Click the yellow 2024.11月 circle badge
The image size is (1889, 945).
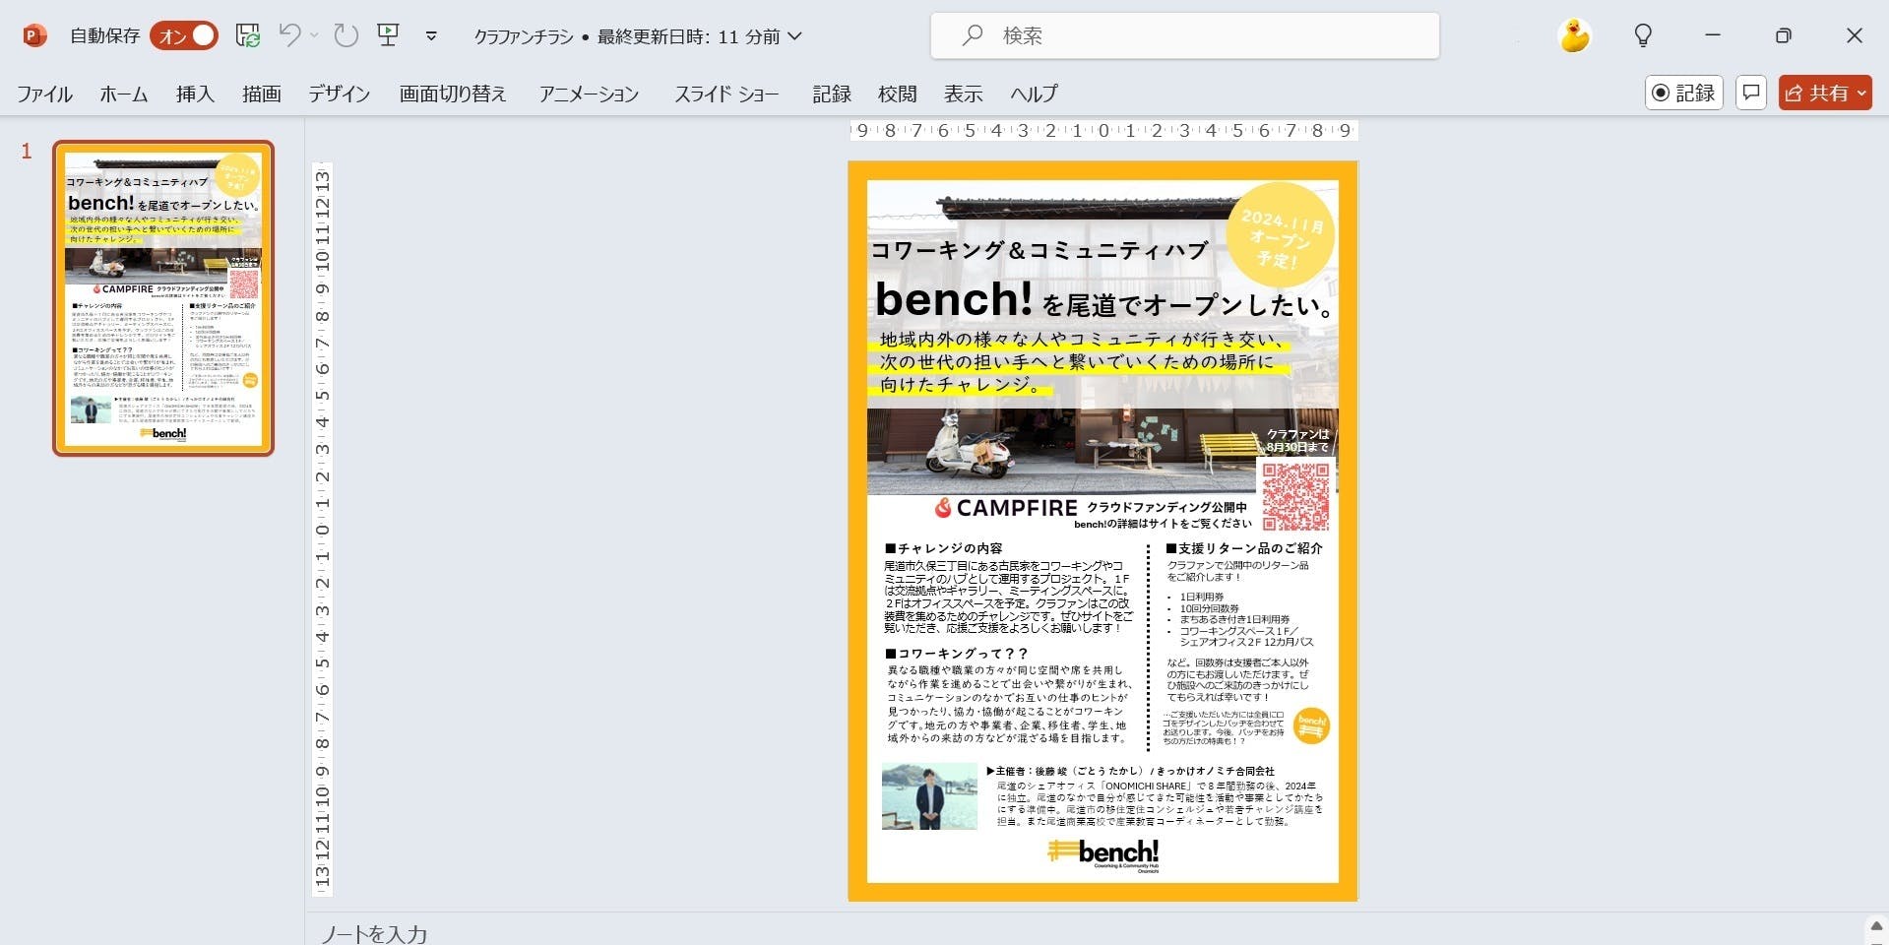tap(1281, 236)
